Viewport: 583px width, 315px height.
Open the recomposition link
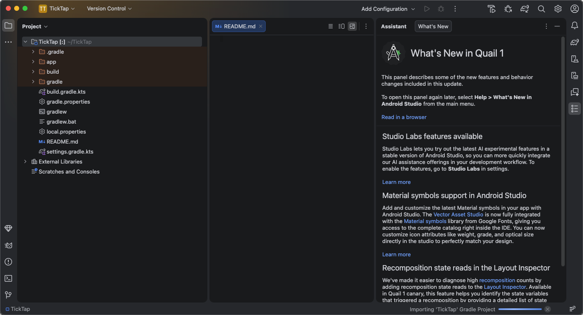coord(497,280)
